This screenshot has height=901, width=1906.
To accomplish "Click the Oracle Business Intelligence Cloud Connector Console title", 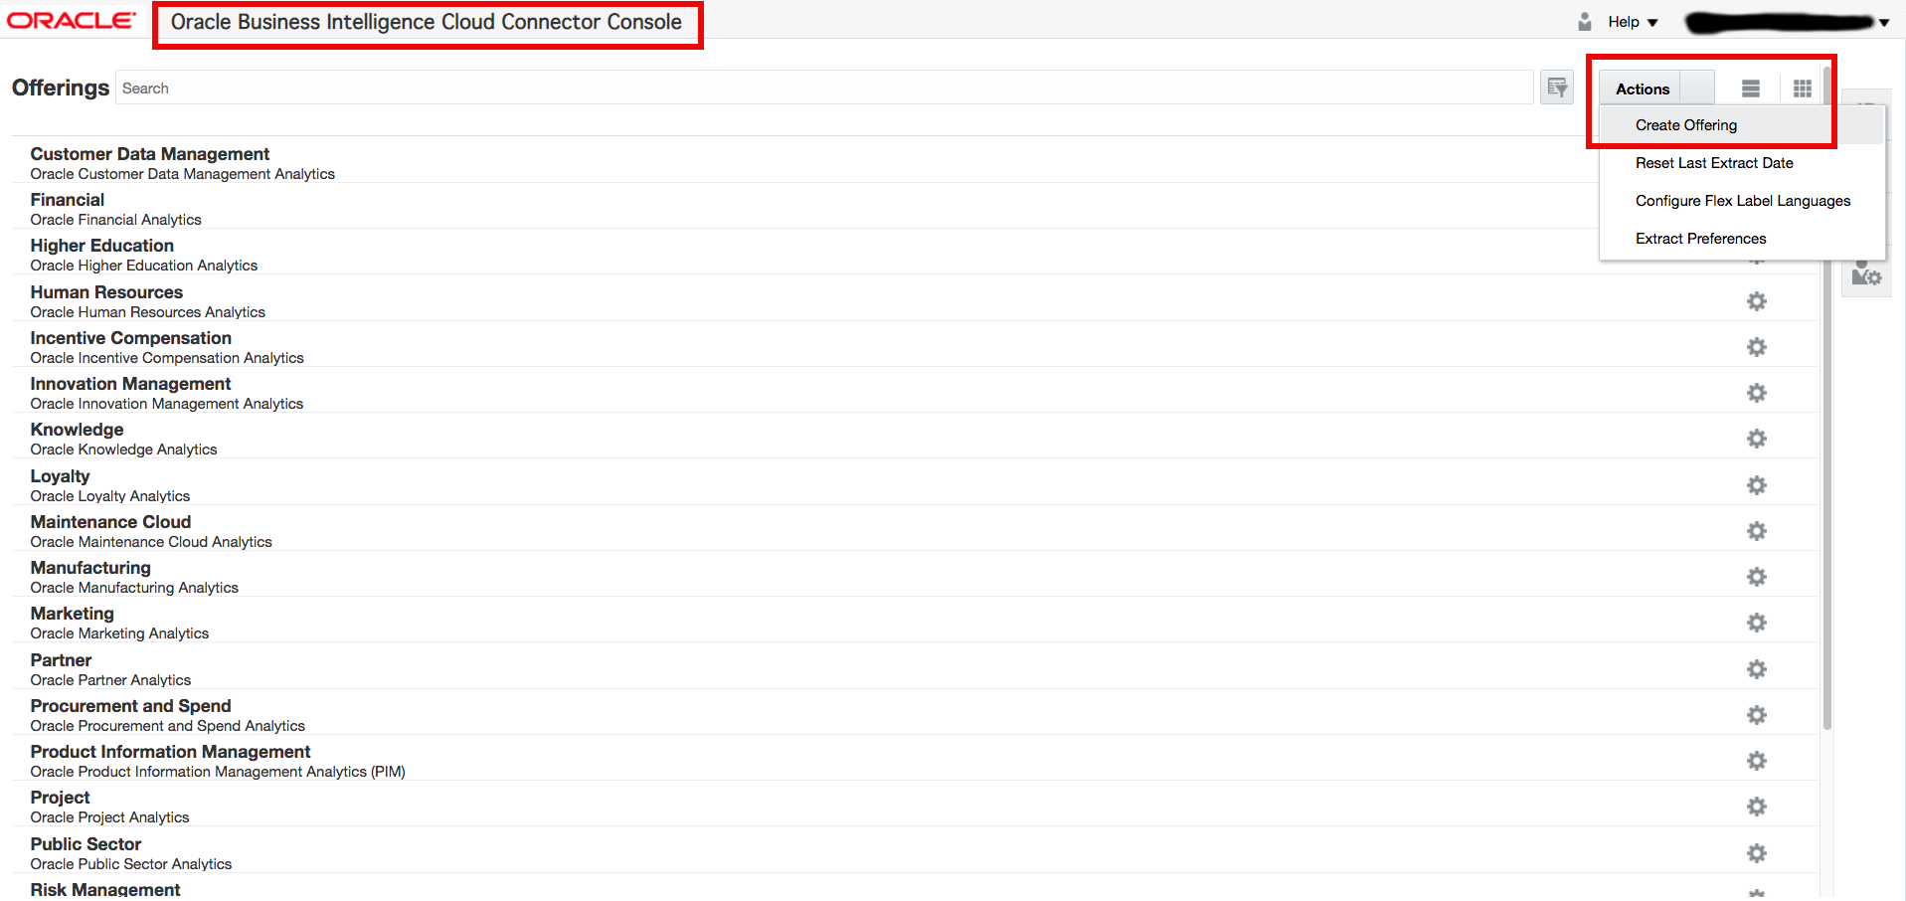I will [427, 22].
